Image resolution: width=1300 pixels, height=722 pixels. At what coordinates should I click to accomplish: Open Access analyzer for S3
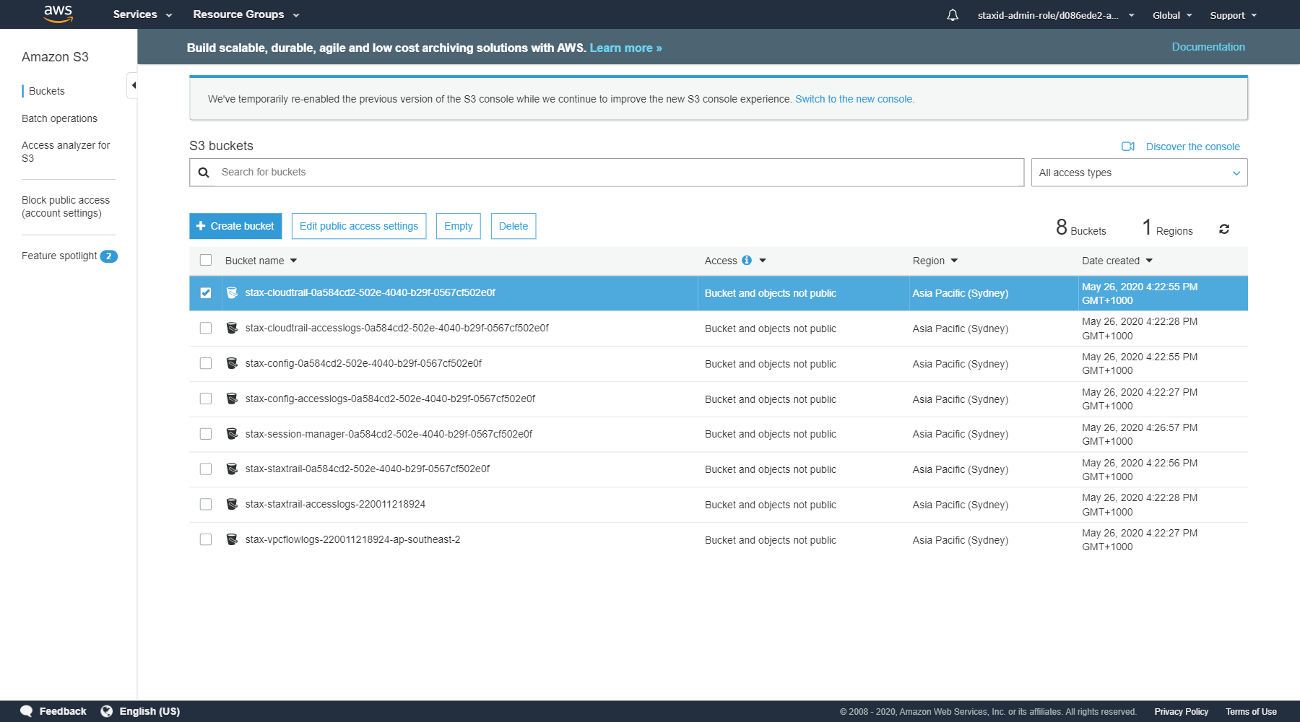(x=66, y=152)
